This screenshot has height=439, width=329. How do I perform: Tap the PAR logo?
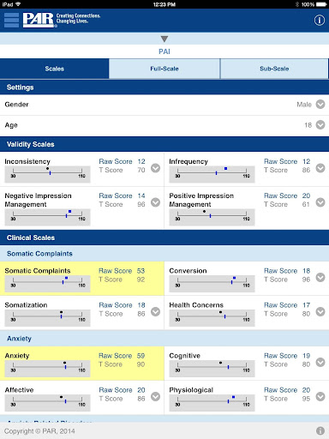coord(39,20)
